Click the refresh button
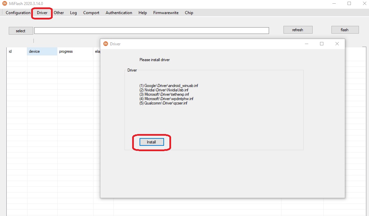Image resolution: width=369 pixels, height=216 pixels. tap(298, 30)
